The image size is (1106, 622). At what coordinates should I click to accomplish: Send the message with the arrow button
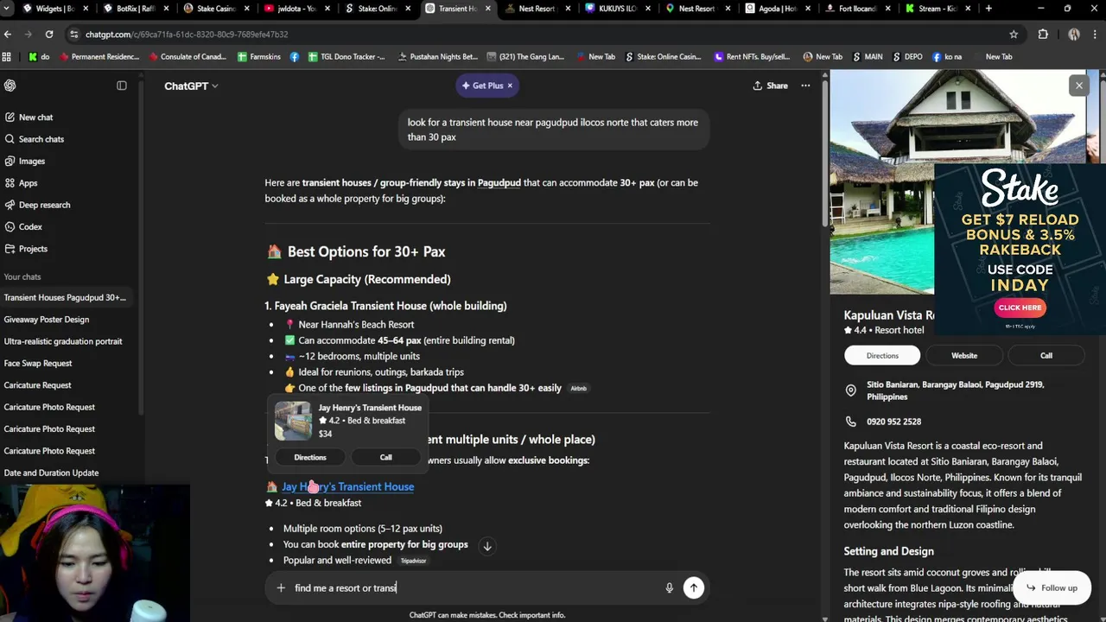693,587
